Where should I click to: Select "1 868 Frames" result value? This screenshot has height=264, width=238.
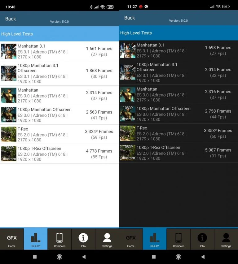pos(99,71)
